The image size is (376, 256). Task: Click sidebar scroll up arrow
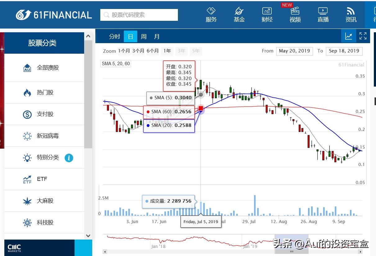[x=88, y=36]
